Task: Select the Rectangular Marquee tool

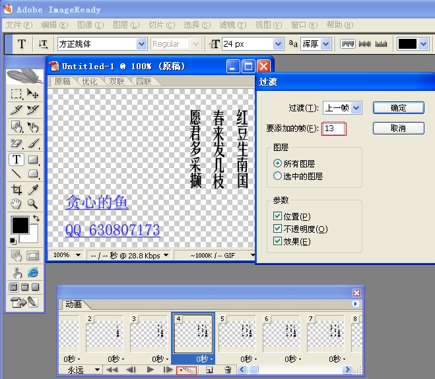Action: point(17,94)
